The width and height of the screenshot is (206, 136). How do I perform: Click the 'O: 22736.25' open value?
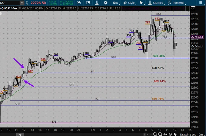coord(53,8)
